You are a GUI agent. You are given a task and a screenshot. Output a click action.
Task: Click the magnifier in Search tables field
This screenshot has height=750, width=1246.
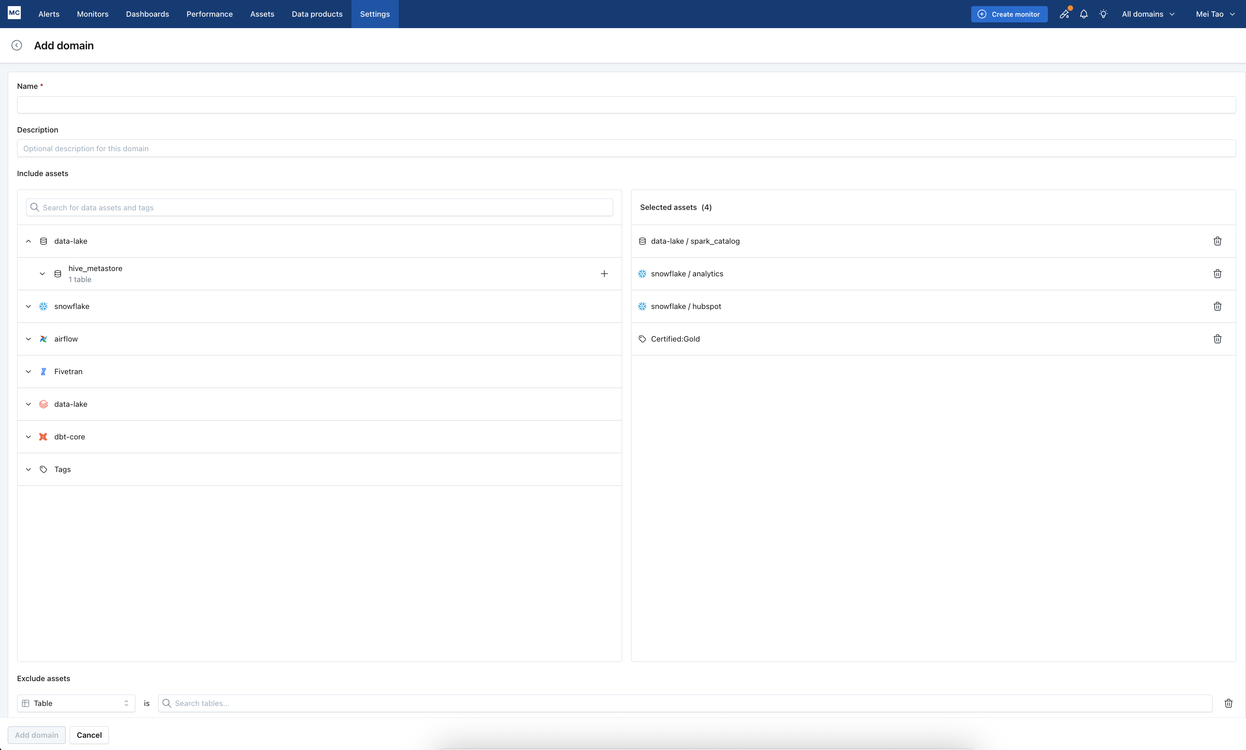coord(167,703)
